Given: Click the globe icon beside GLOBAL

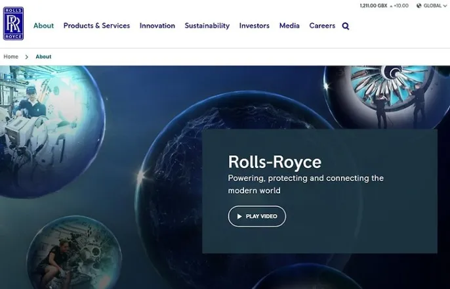Looking at the screenshot, I should [x=419, y=6].
